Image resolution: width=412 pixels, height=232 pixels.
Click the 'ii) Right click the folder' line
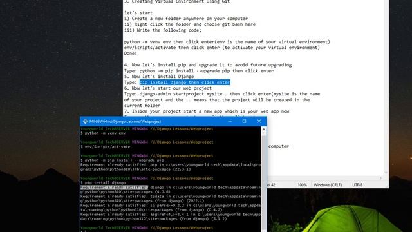(190, 24)
